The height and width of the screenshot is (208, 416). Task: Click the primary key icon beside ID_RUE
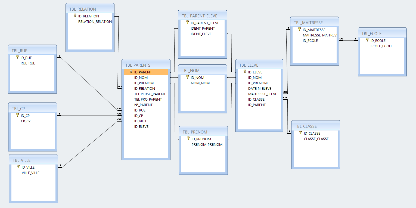coord(17,57)
